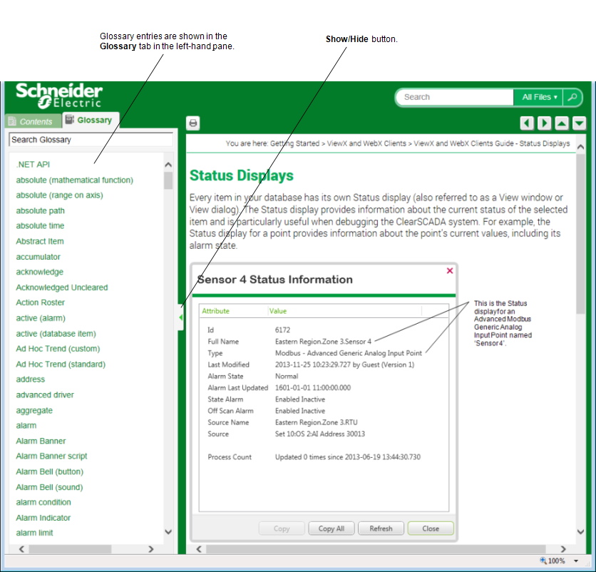Jump down using the down-triangle toolbar button
Viewport: 596px width, 572px height.
(x=580, y=123)
